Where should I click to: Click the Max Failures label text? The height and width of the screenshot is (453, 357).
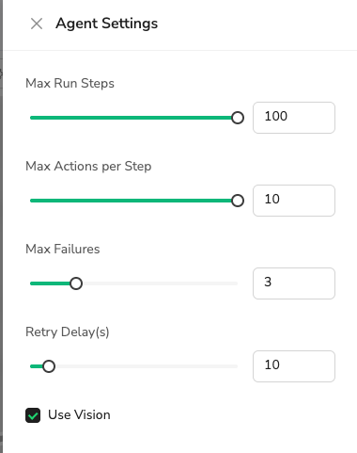click(x=63, y=249)
